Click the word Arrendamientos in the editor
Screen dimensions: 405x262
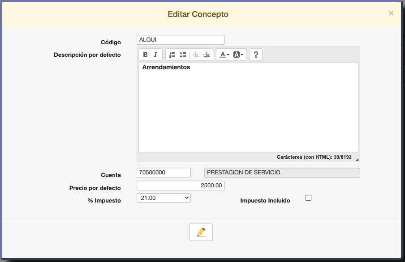[166, 68]
